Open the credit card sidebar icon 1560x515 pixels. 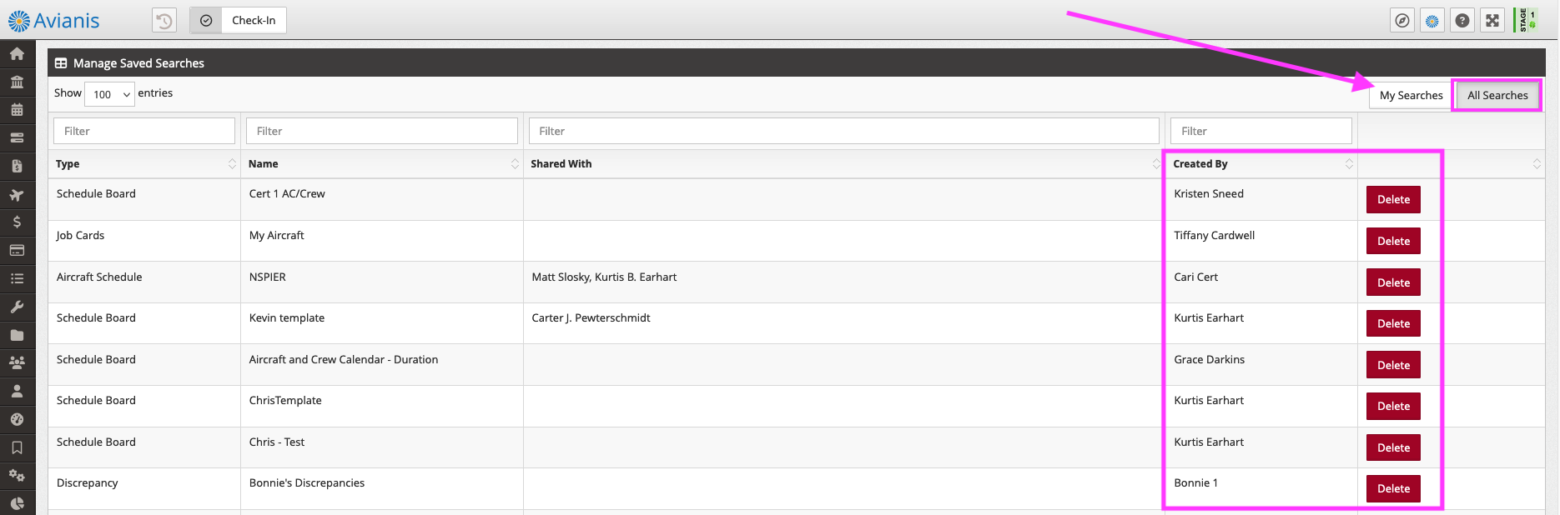pos(17,251)
